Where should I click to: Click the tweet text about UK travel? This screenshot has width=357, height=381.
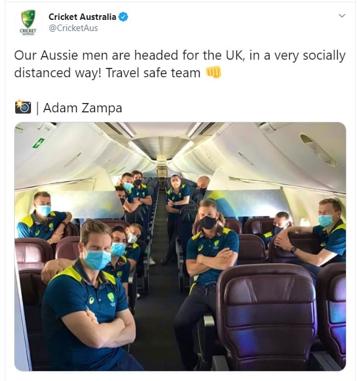pyautogui.click(x=180, y=64)
